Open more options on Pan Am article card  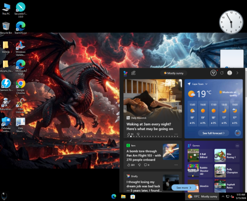pyautogui.click(x=176, y=165)
